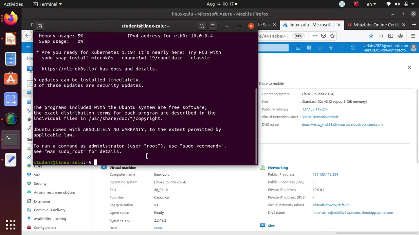
Task: Click the DNS name link in Essentials
Action: pos(342,124)
